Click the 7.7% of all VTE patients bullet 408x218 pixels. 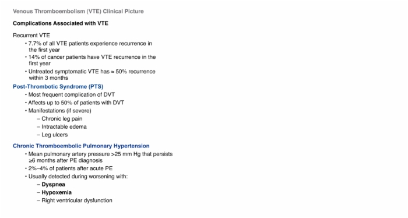coord(89,47)
